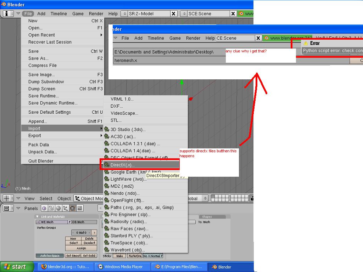Select the Editing context panel icon
363x272 pixels.
tap(73, 208)
